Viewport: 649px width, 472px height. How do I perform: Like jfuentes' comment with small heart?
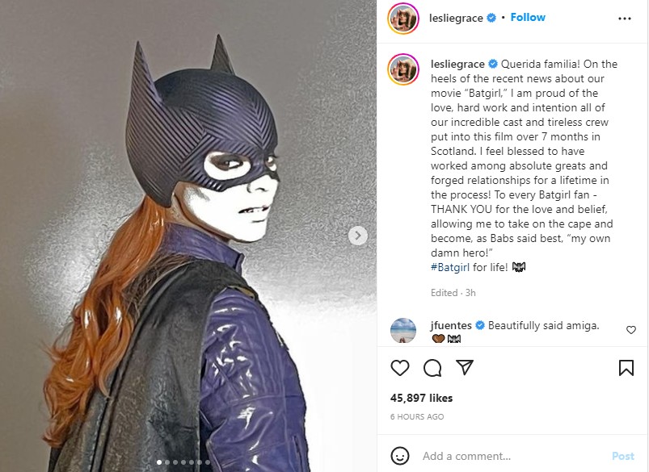click(631, 330)
